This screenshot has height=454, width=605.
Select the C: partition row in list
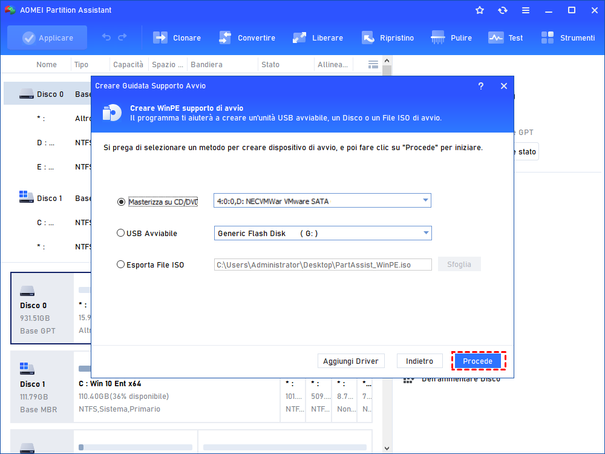click(47, 223)
